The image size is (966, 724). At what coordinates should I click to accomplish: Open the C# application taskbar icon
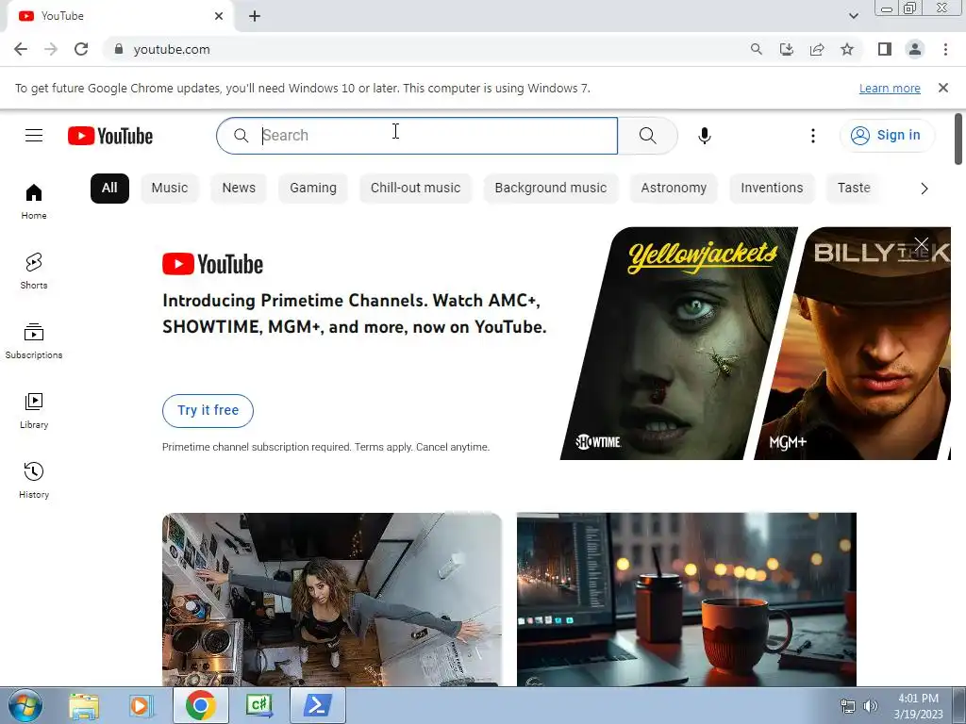[x=259, y=705]
